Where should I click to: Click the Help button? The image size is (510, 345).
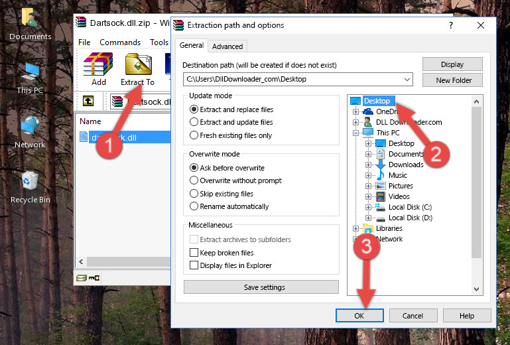[467, 315]
